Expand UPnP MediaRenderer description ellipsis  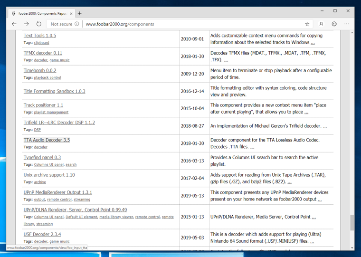(x=320, y=200)
